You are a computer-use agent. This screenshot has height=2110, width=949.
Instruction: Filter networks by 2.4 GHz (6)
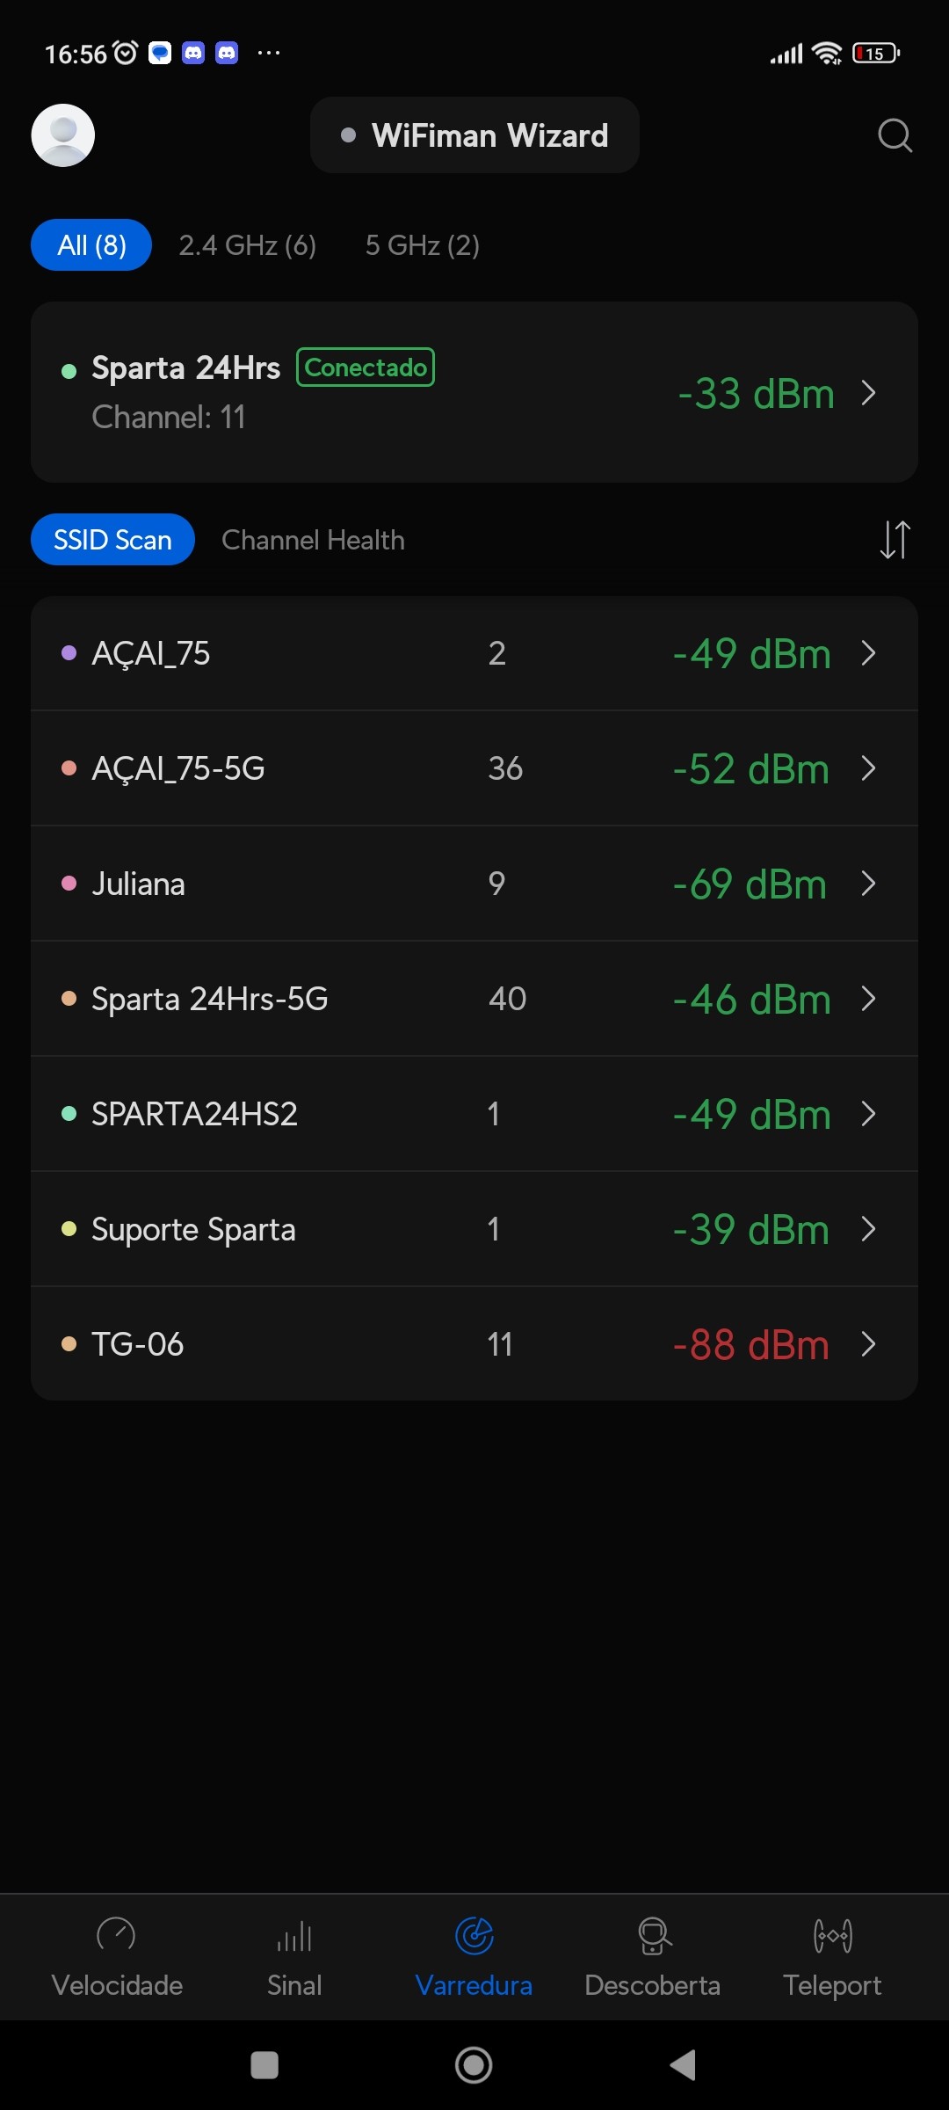click(247, 245)
